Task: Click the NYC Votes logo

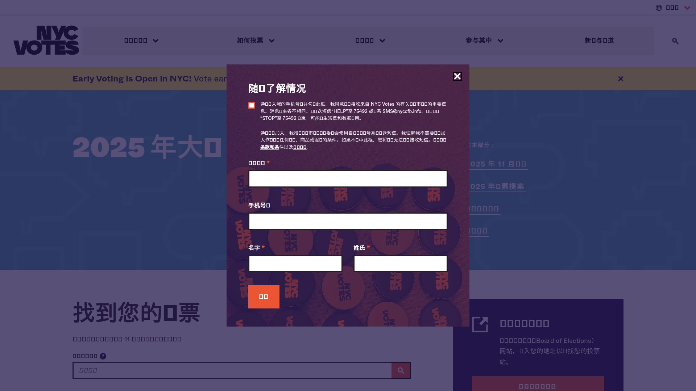Action: [46, 40]
